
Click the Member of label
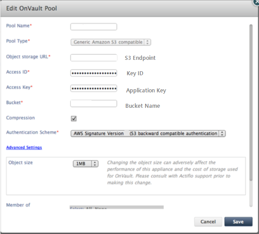pos(18,205)
